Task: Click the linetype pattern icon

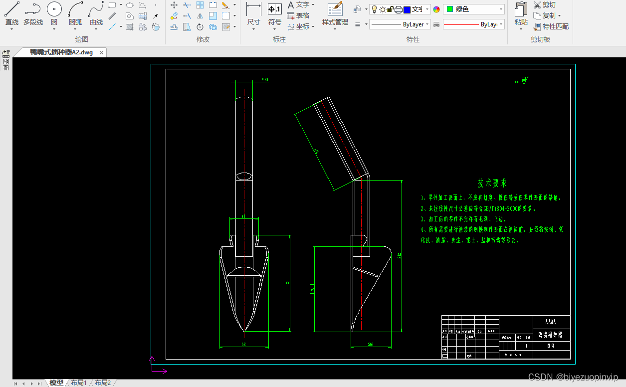Action: (436, 24)
